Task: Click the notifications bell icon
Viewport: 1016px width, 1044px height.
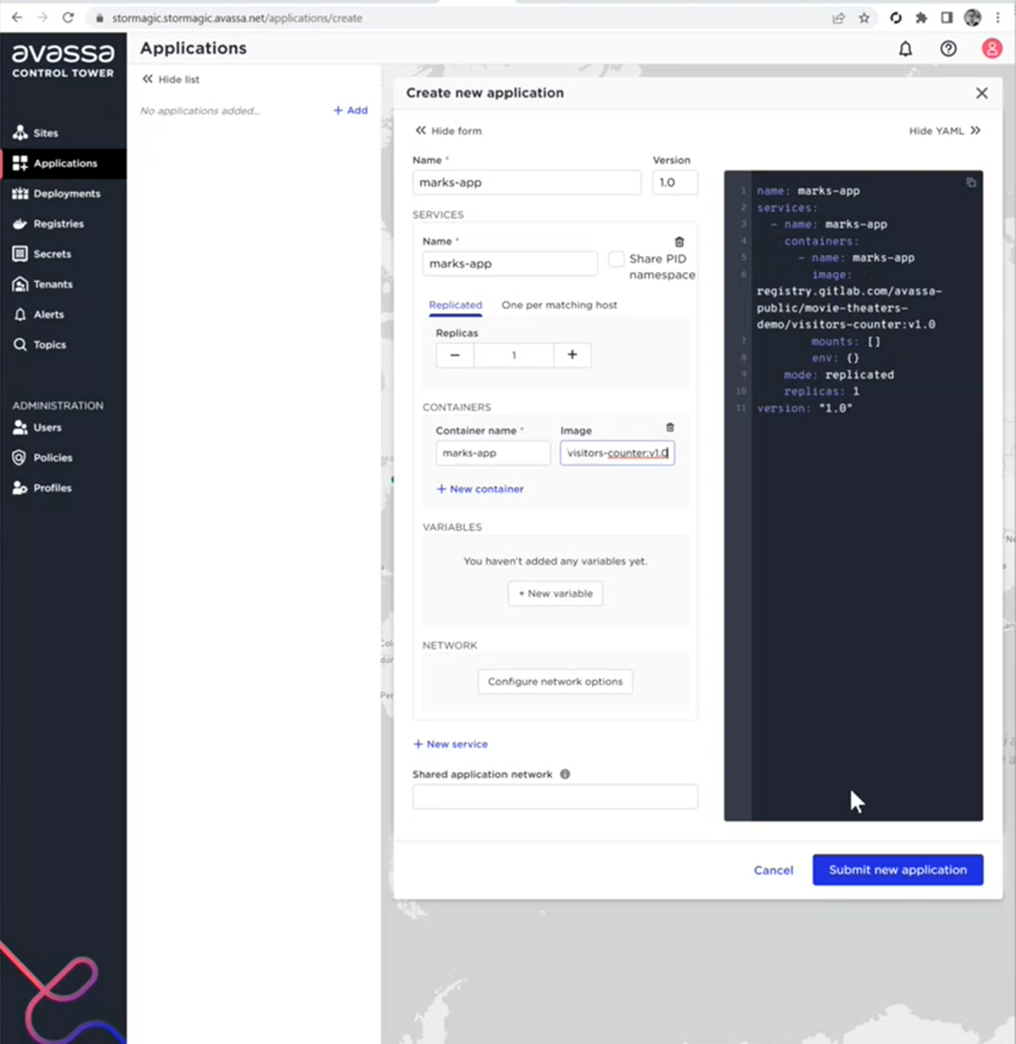Action: pos(905,49)
